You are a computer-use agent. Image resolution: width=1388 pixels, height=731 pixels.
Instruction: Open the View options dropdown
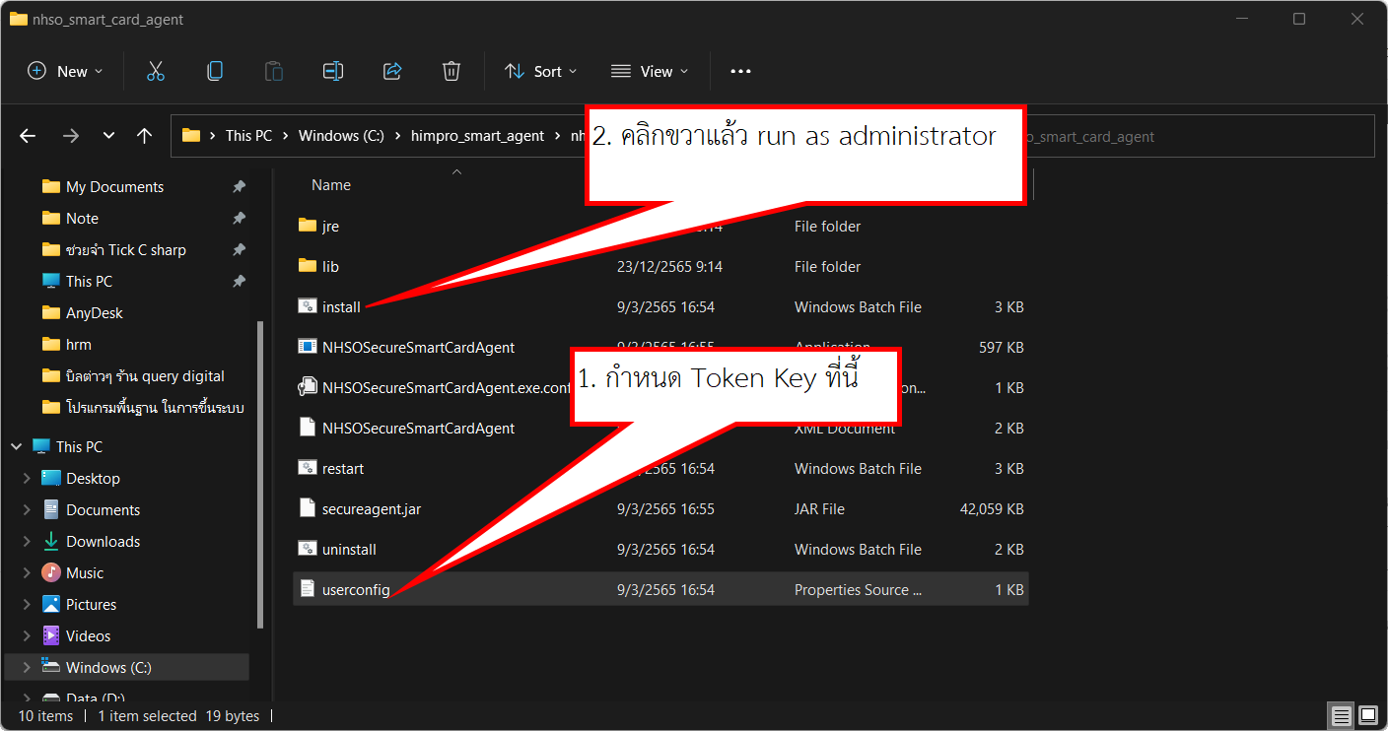[x=650, y=70]
